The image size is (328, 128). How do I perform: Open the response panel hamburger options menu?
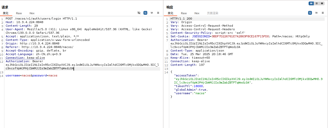pos(323,13)
